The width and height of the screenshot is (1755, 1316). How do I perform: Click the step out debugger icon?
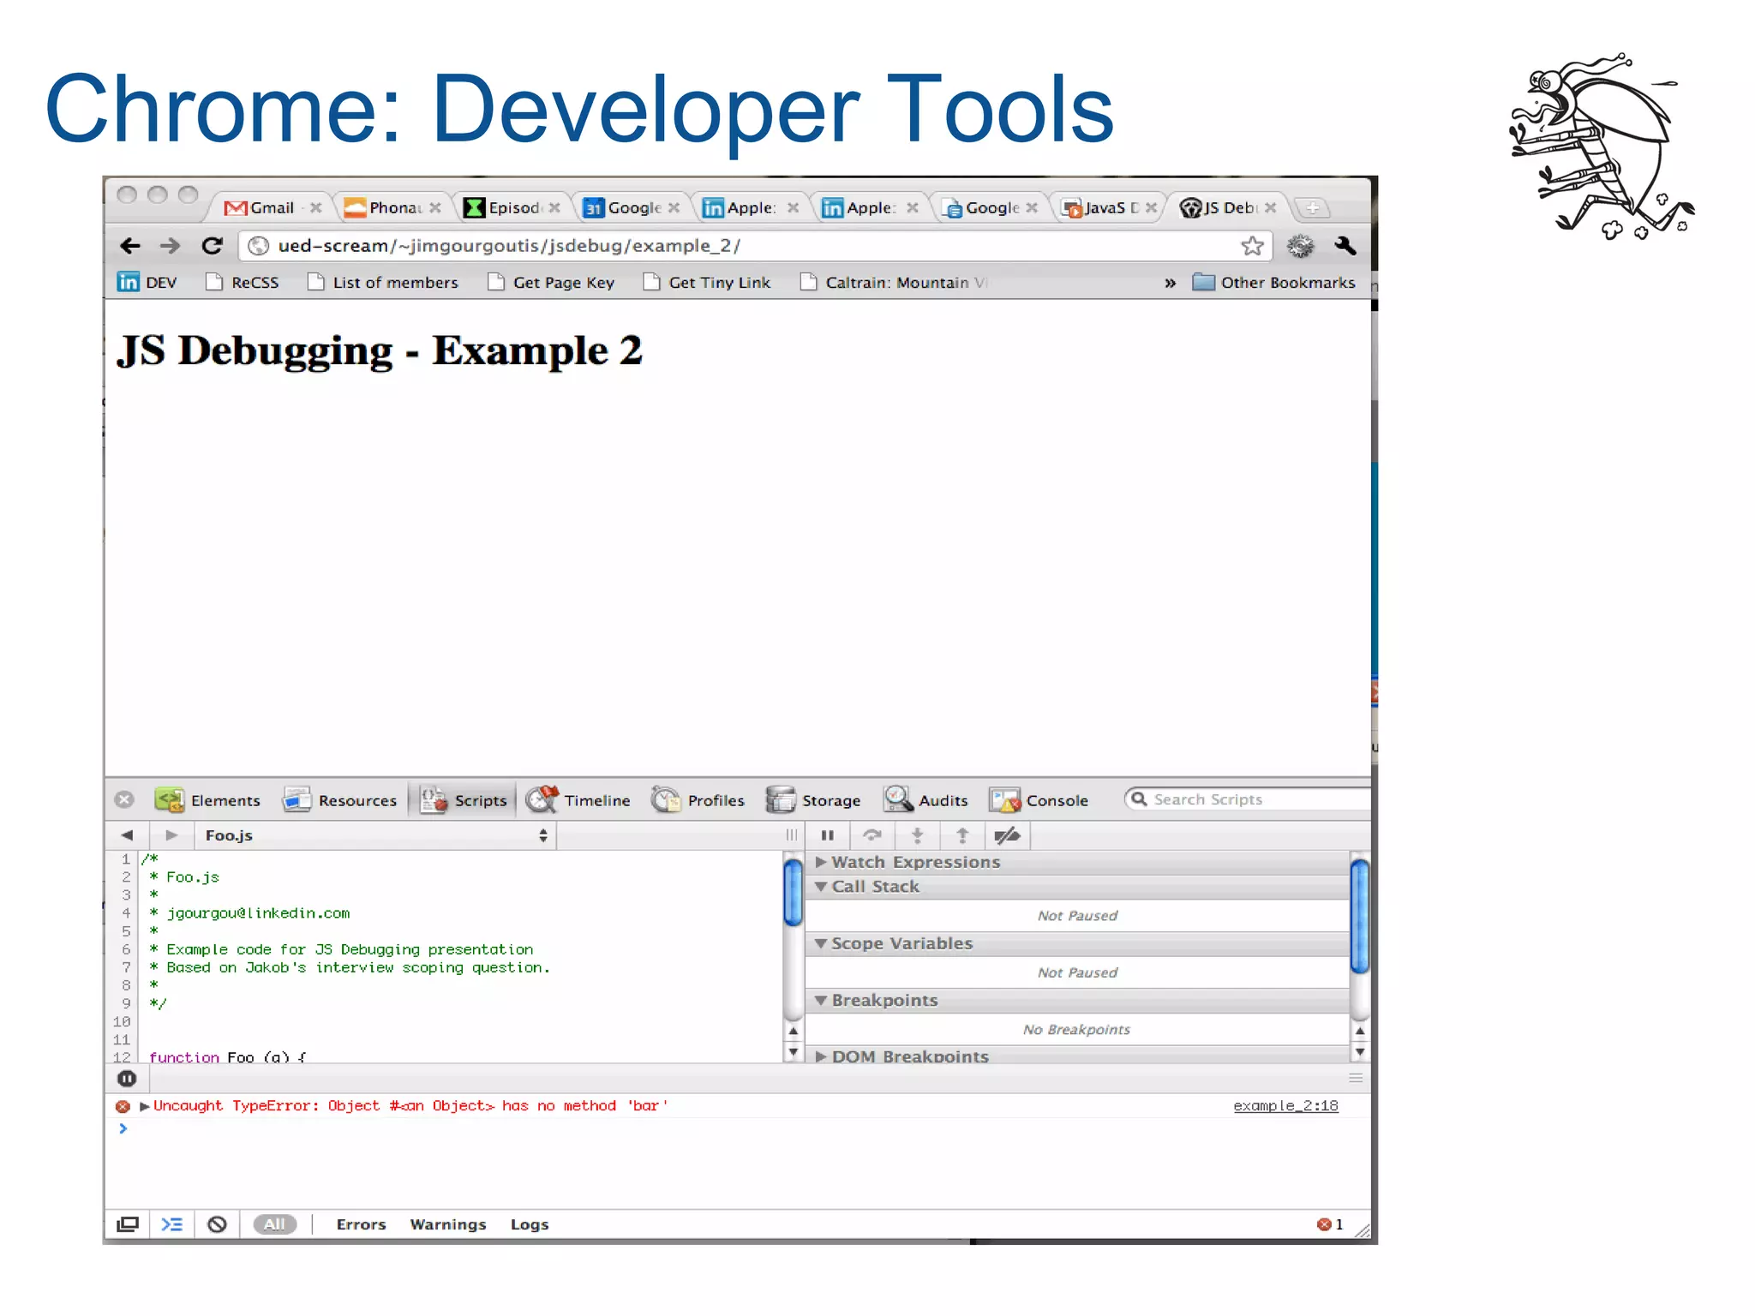click(962, 835)
